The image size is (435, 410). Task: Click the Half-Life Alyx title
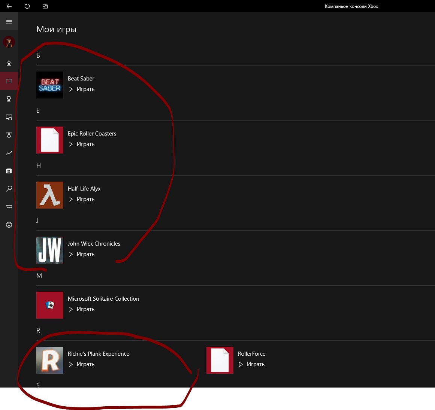[x=84, y=188]
